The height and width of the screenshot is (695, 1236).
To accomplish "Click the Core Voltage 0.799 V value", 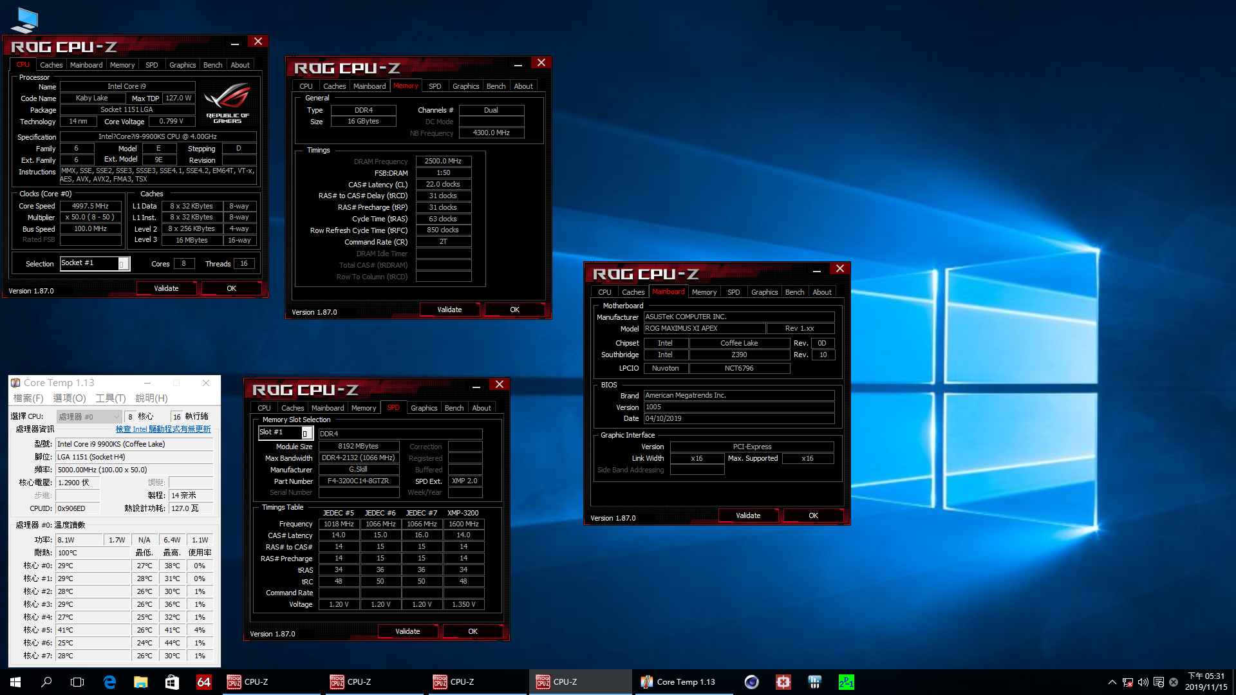I will pos(171,121).
